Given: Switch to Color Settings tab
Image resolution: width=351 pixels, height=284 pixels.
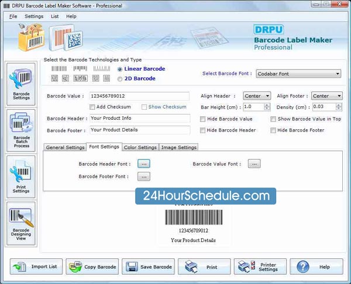Looking at the screenshot, I should 140,147.
